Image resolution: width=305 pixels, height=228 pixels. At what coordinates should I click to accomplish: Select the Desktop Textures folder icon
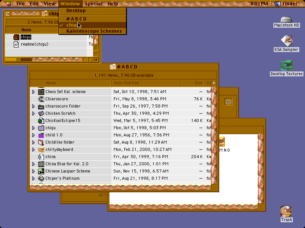[286, 65]
